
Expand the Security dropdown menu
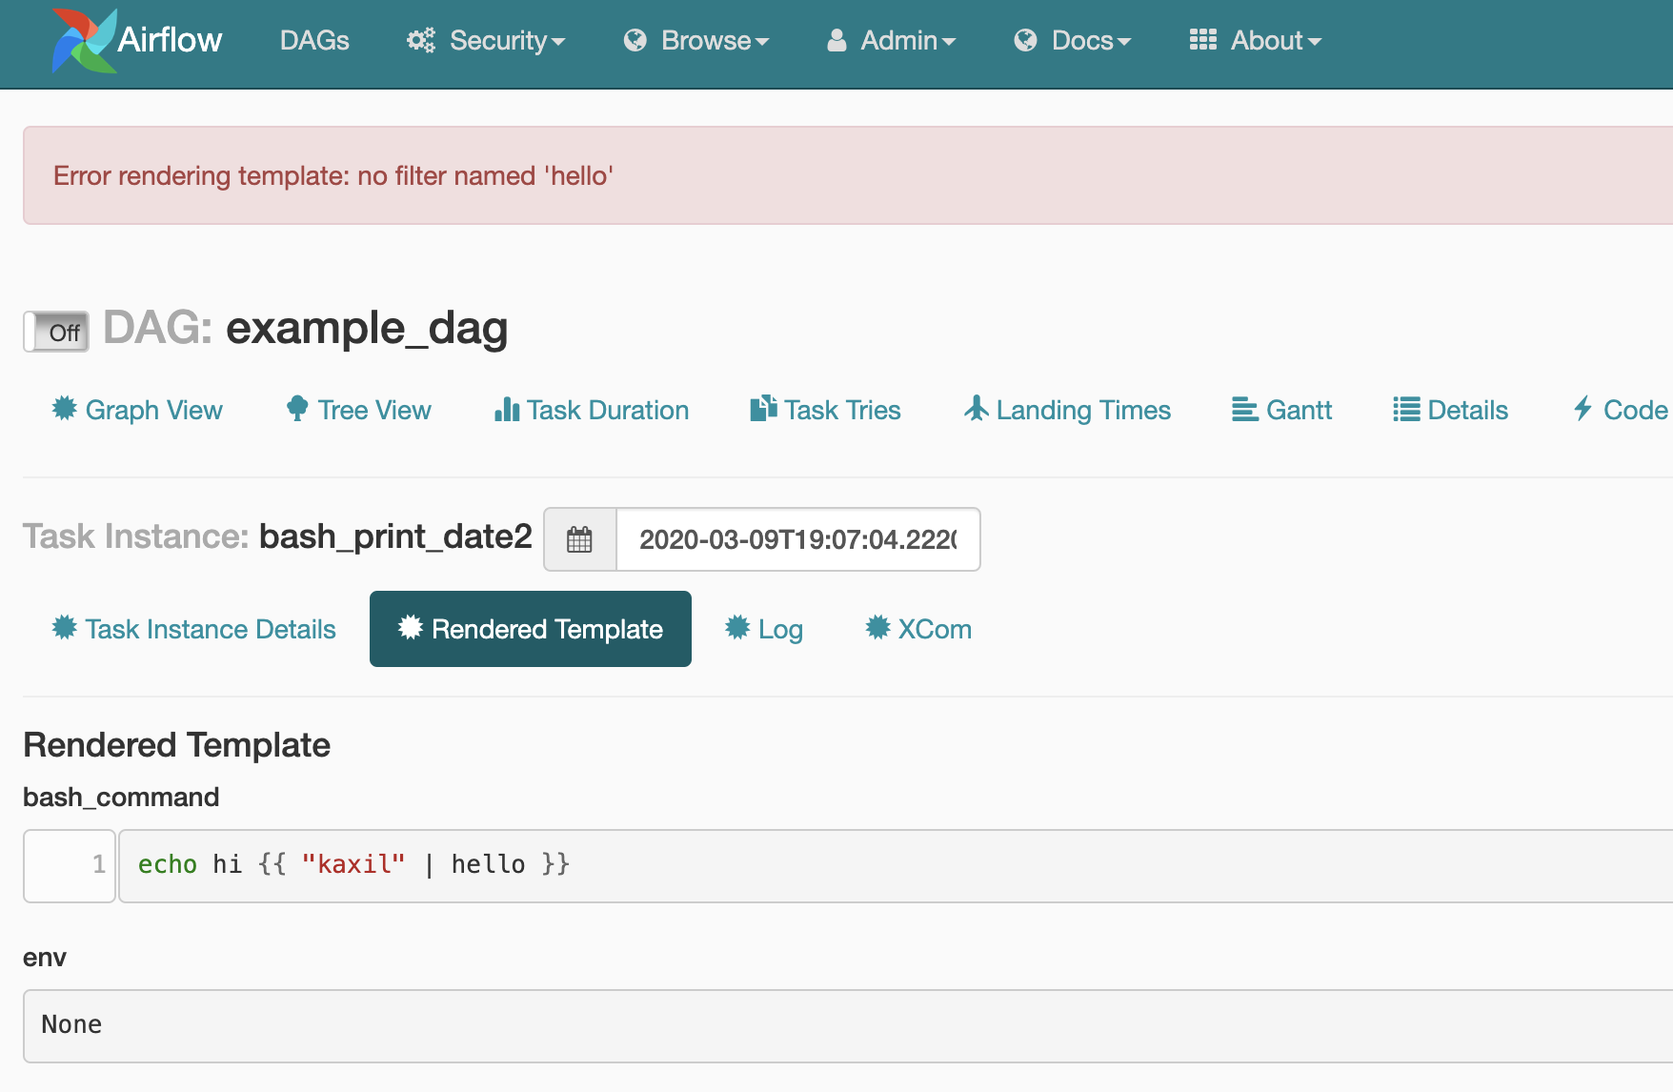click(486, 40)
